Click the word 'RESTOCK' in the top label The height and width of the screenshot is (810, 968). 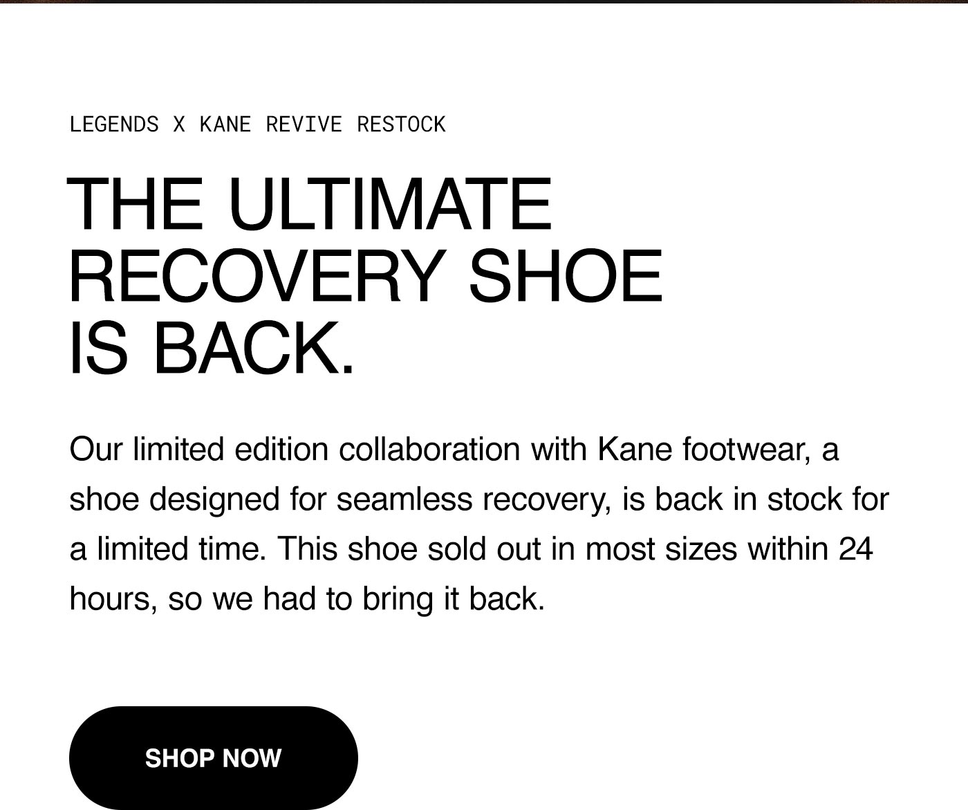point(401,125)
